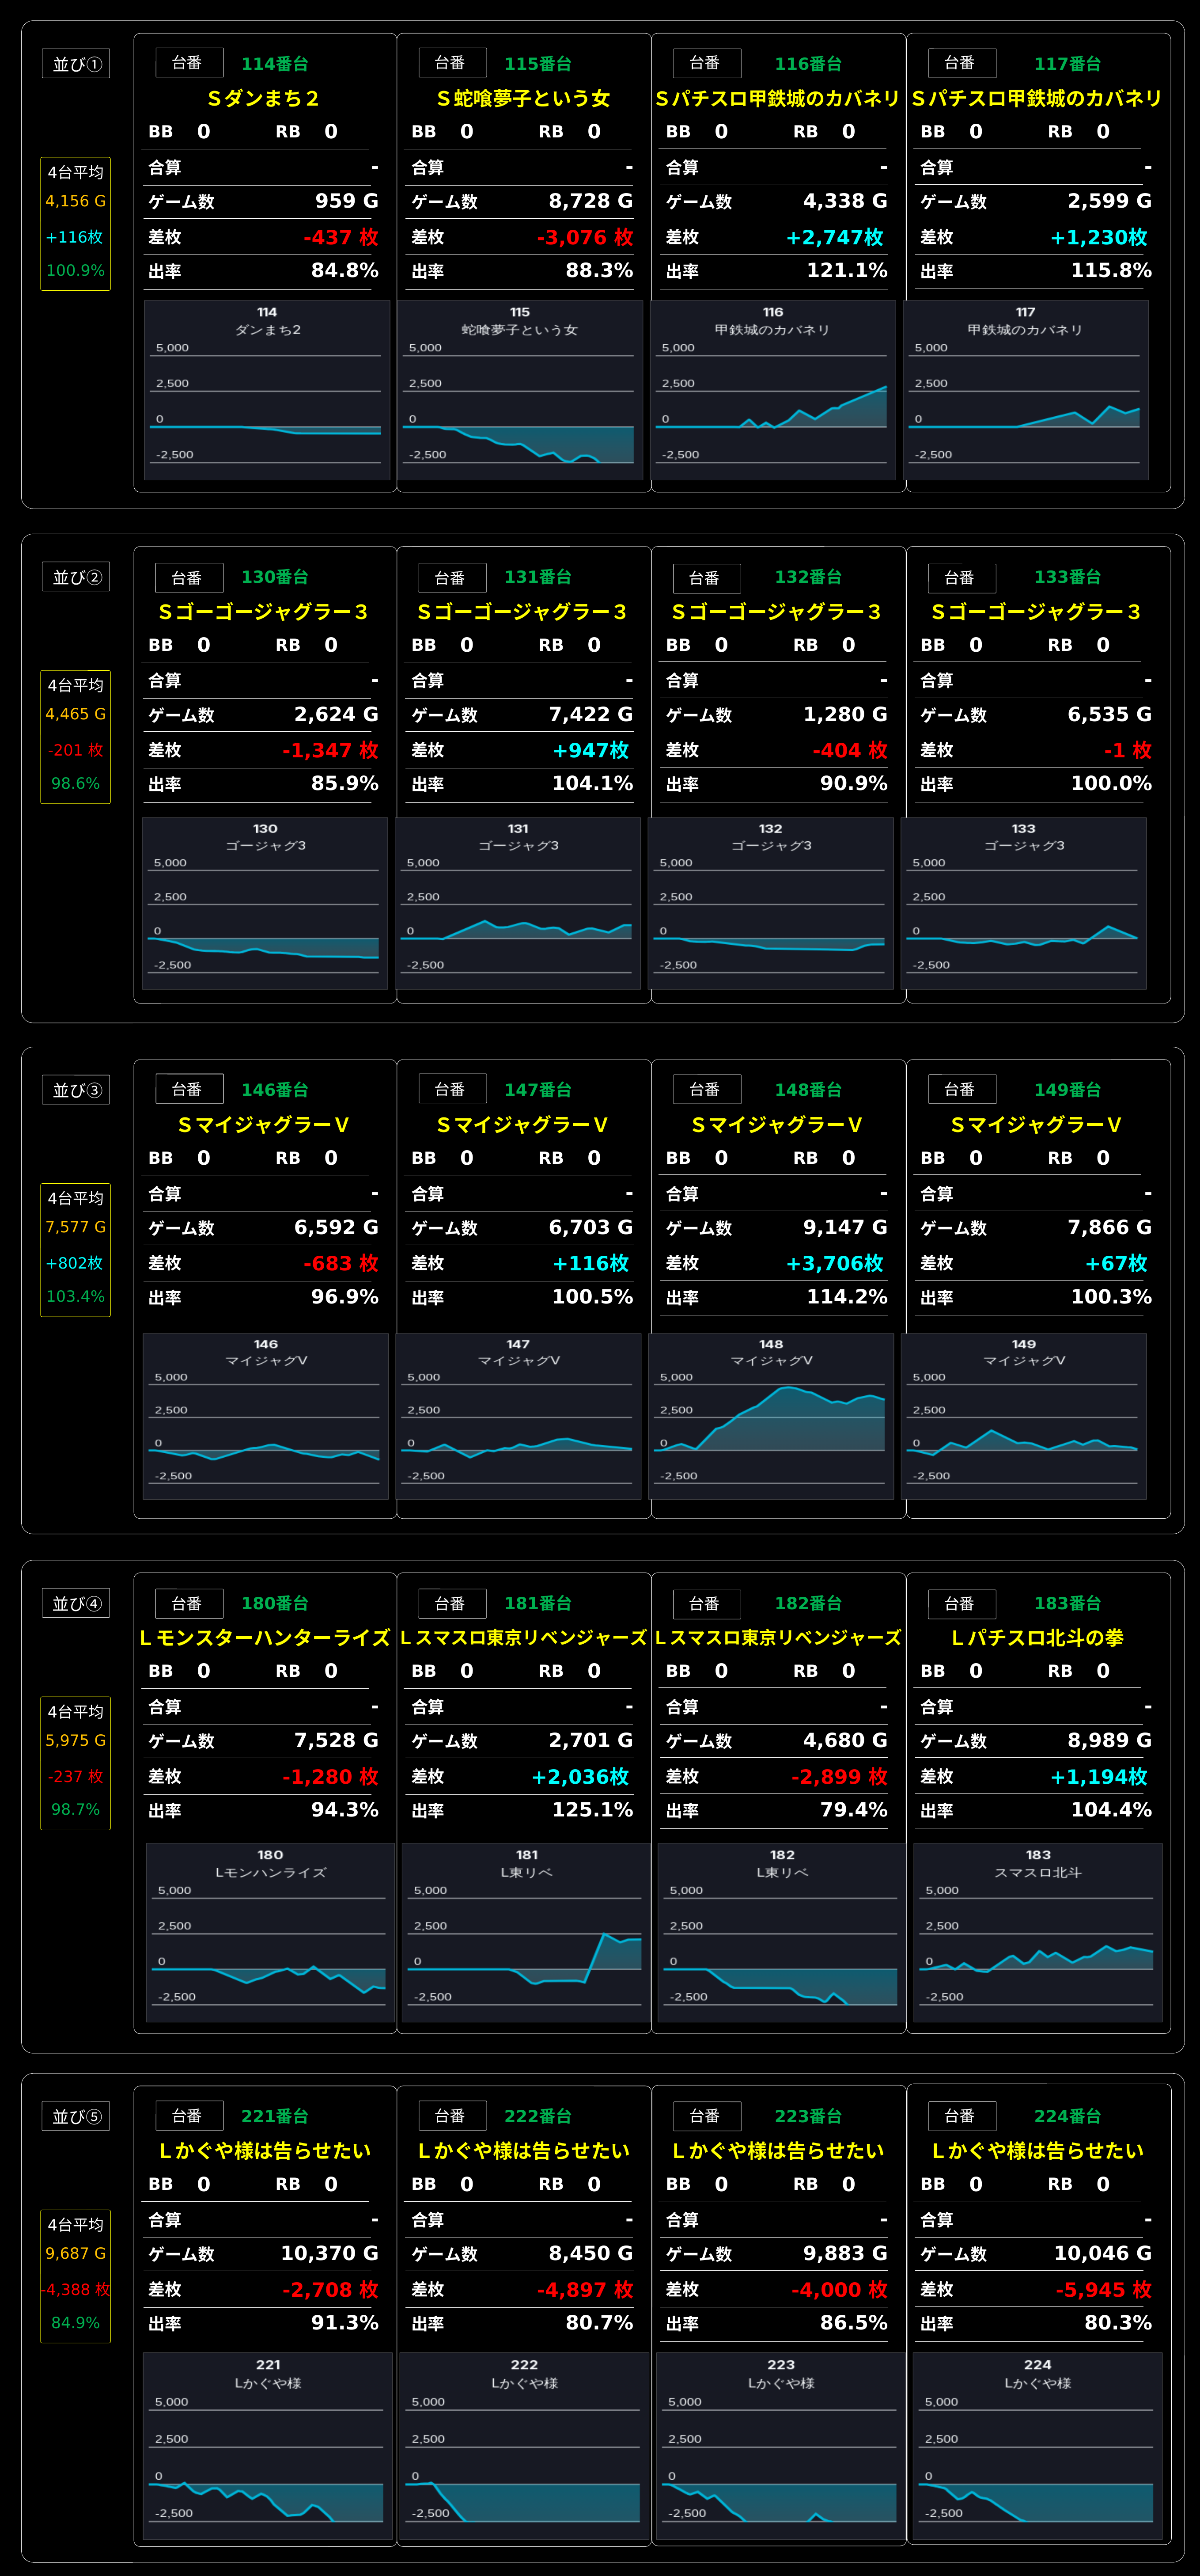
Task: Select the +2,747枚 difference value
Action: pyautogui.click(x=834, y=237)
